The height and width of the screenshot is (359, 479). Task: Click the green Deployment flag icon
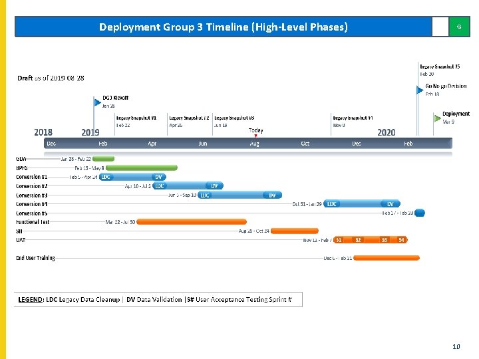tap(438, 118)
